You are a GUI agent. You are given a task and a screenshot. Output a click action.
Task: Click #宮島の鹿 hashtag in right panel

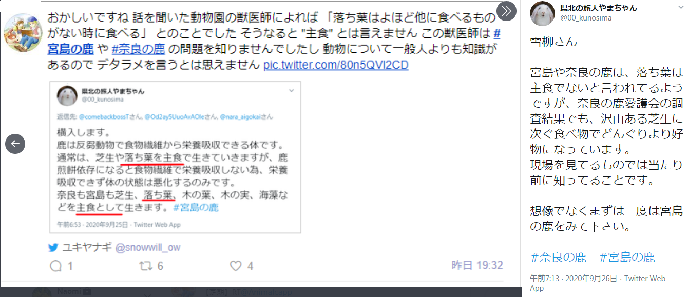coord(627,257)
